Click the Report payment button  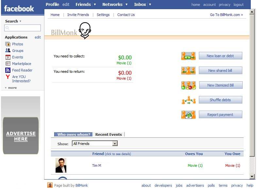pyautogui.click(x=220, y=115)
